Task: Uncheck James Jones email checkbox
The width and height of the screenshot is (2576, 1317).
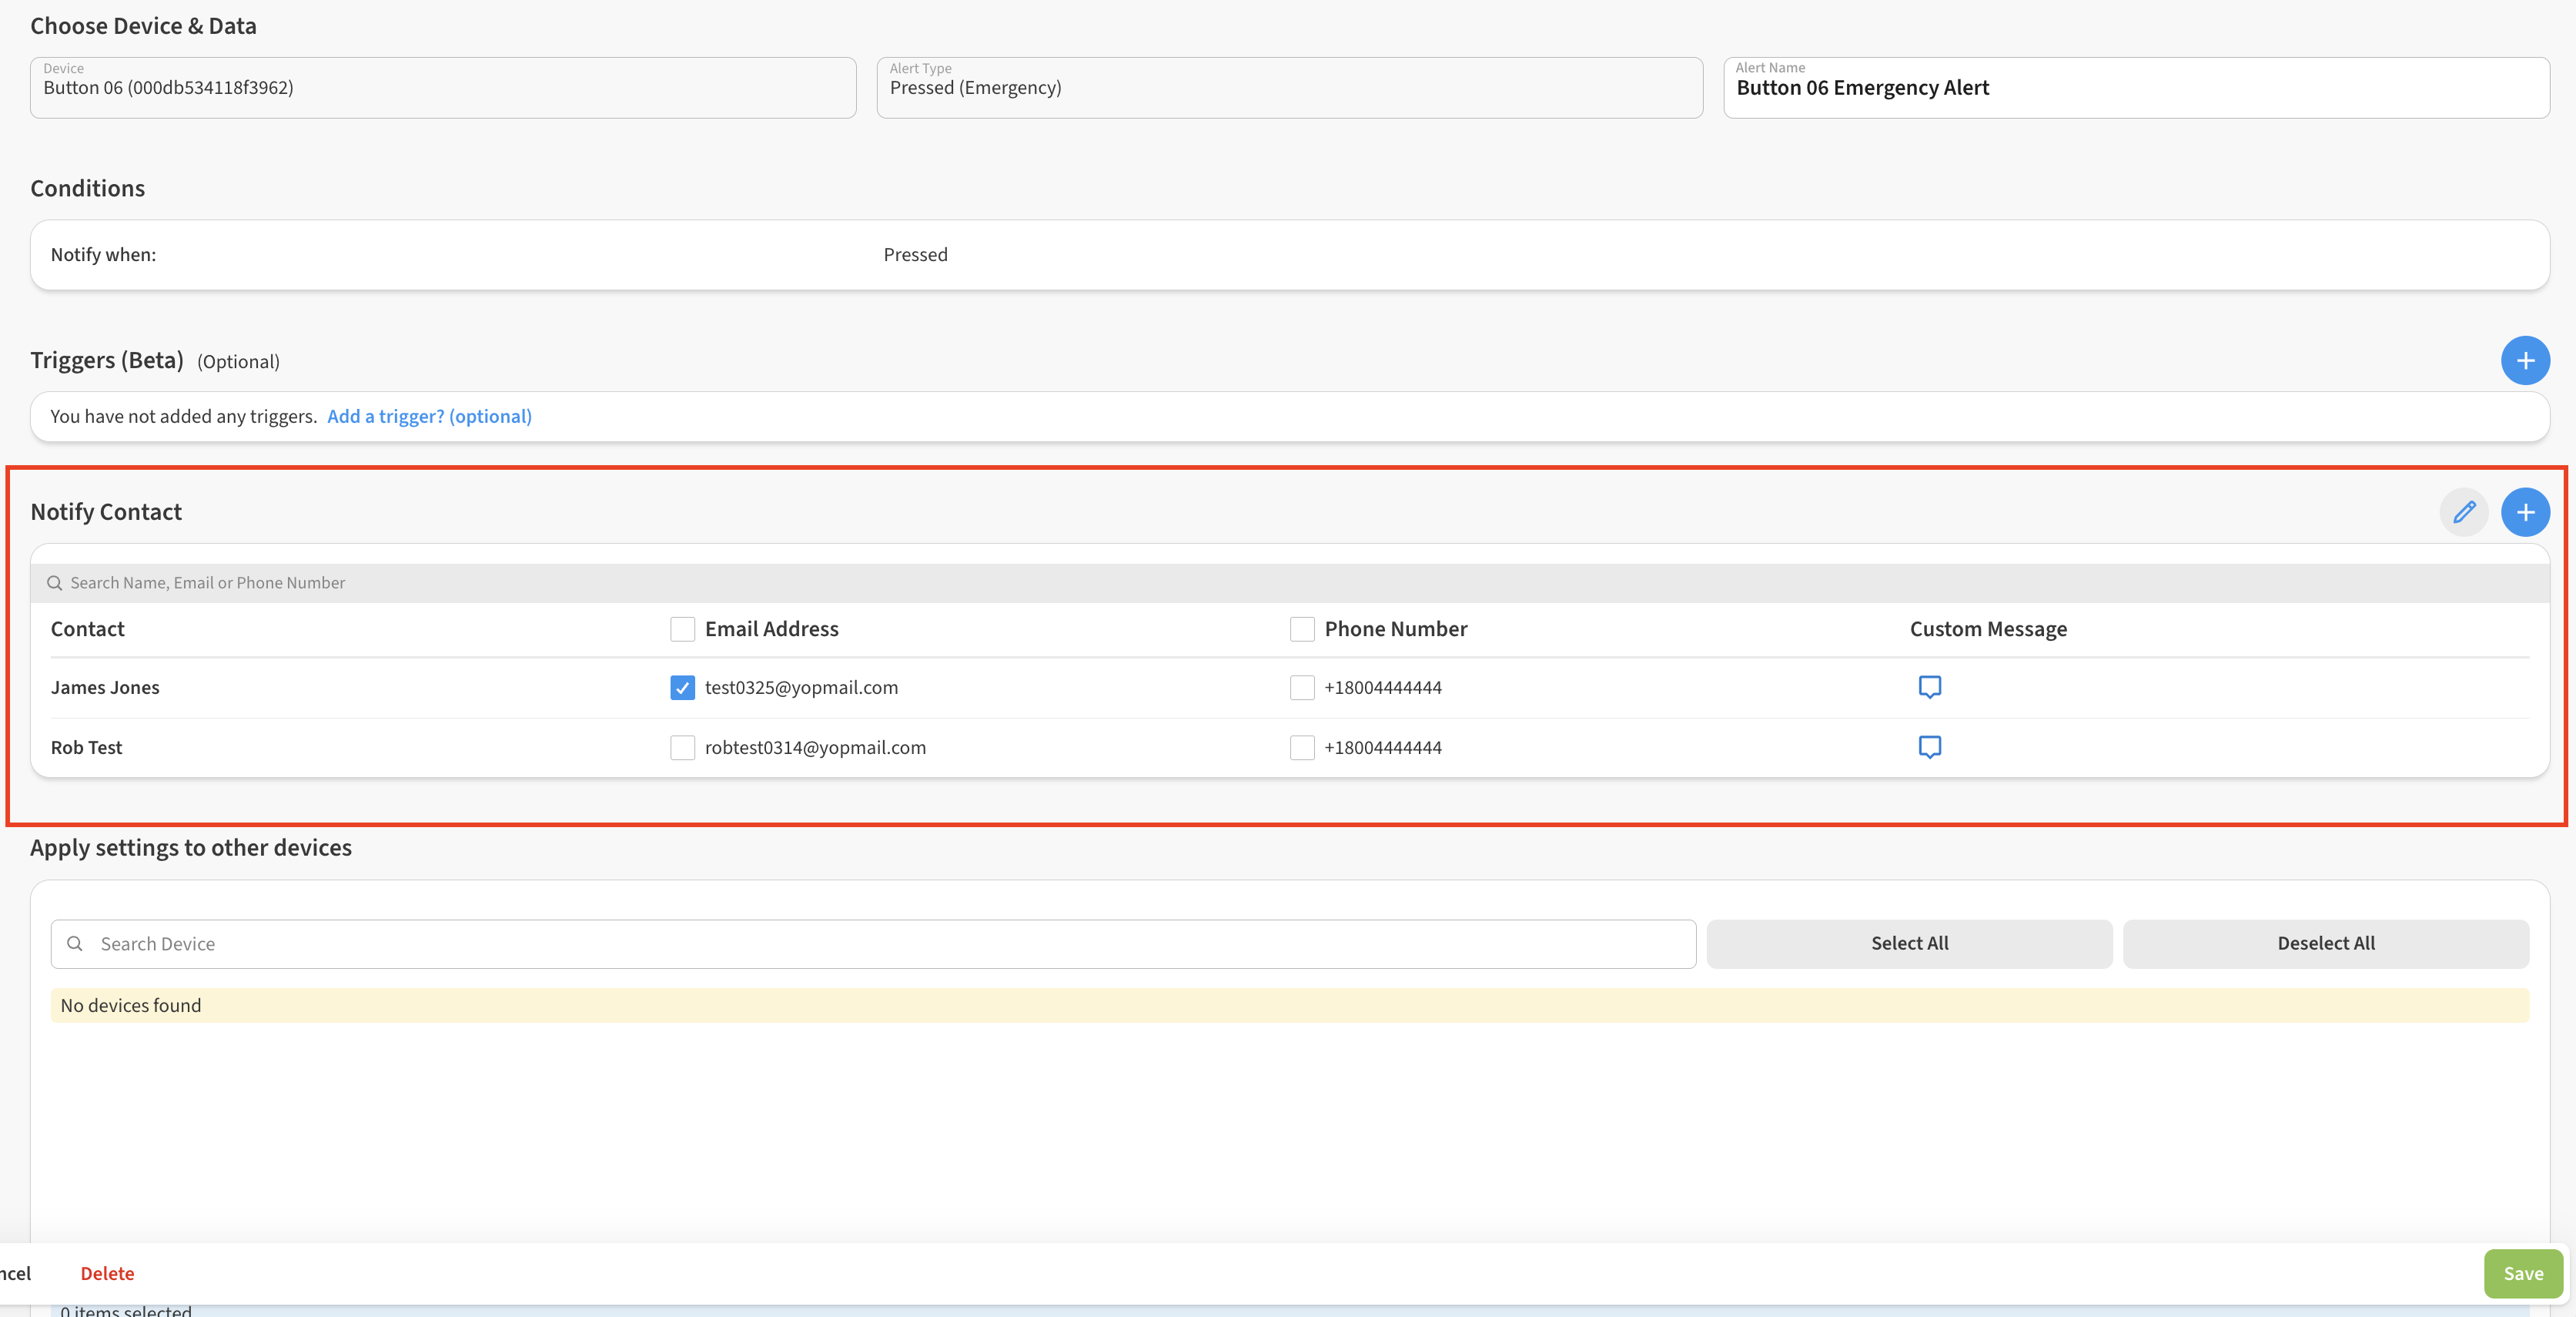Action: pyautogui.click(x=682, y=688)
